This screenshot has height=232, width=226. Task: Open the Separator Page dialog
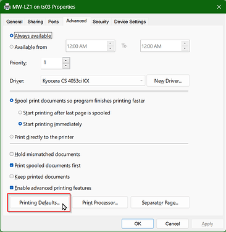point(160,202)
